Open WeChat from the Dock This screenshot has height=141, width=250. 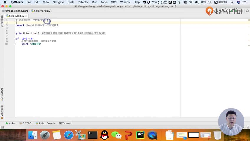click(116, 135)
